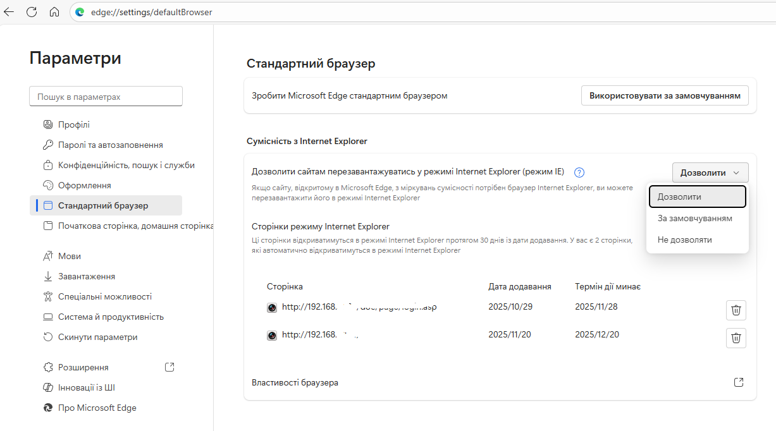Choose Дозволити in the dropdown list
This screenshot has width=776, height=431.
pos(698,197)
